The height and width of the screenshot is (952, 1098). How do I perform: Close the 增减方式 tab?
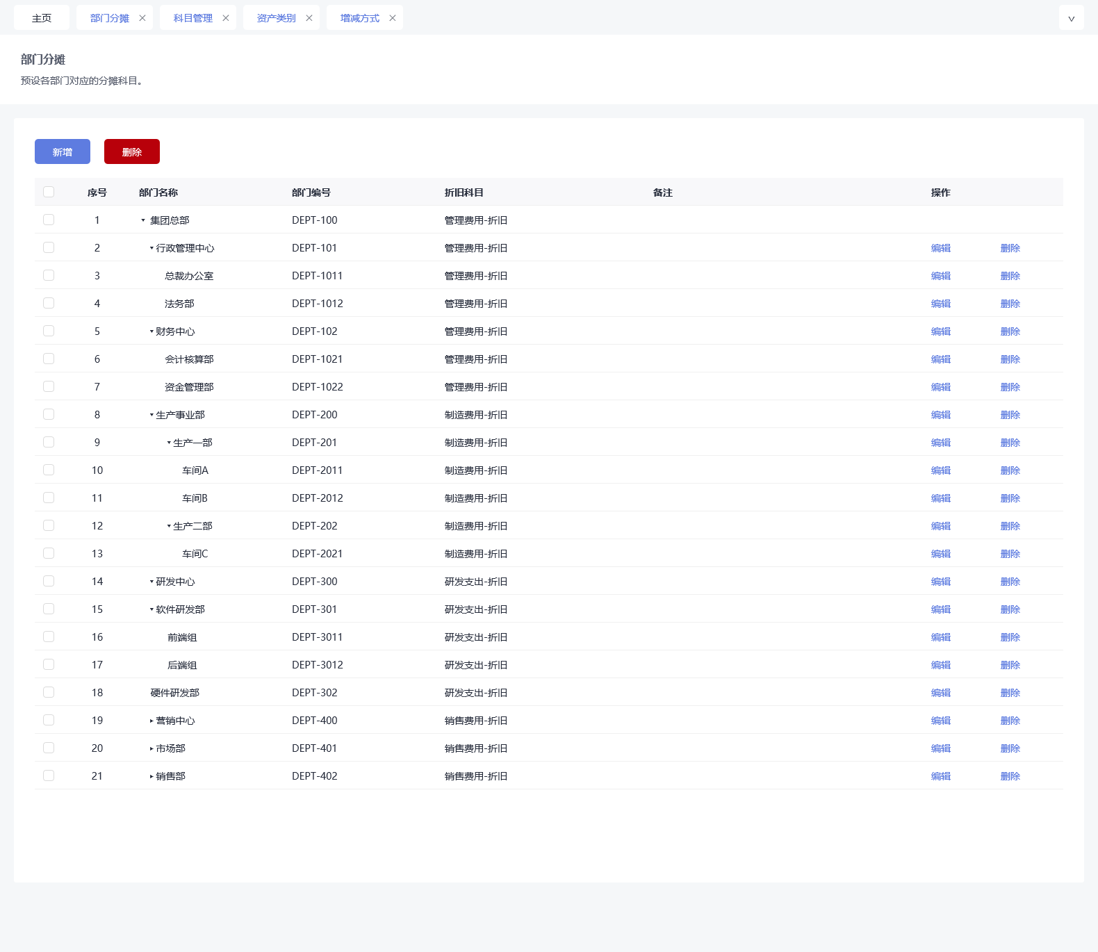click(393, 18)
